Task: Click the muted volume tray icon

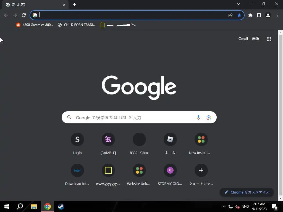Action: point(237,206)
